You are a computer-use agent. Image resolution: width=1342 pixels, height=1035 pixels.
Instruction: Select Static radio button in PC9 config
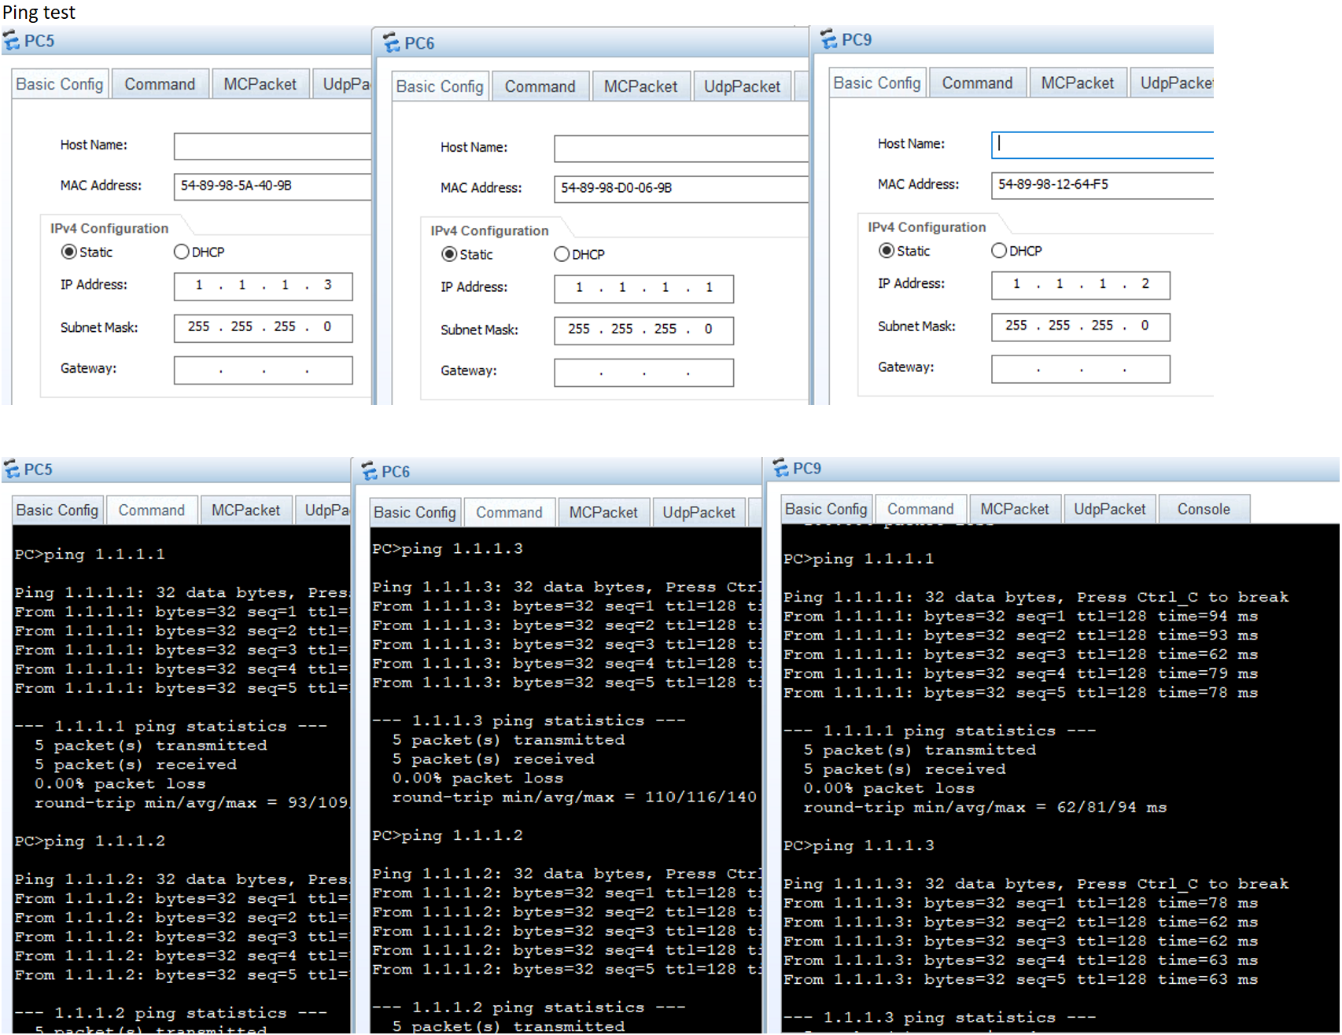click(887, 250)
